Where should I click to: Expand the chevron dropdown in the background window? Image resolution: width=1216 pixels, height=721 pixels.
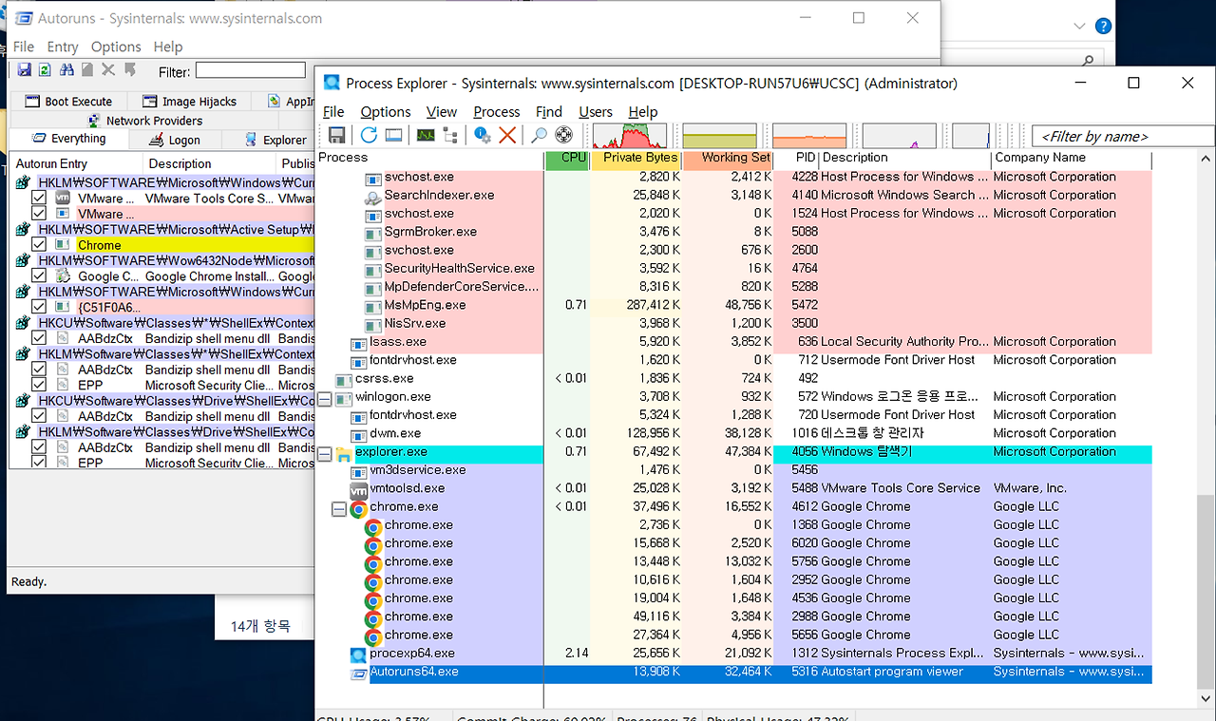[x=1079, y=27]
